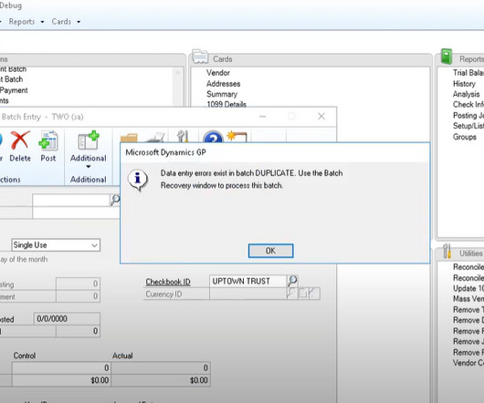The image size is (484, 403).
Task: Open Groups under Reports
Action: [465, 137]
